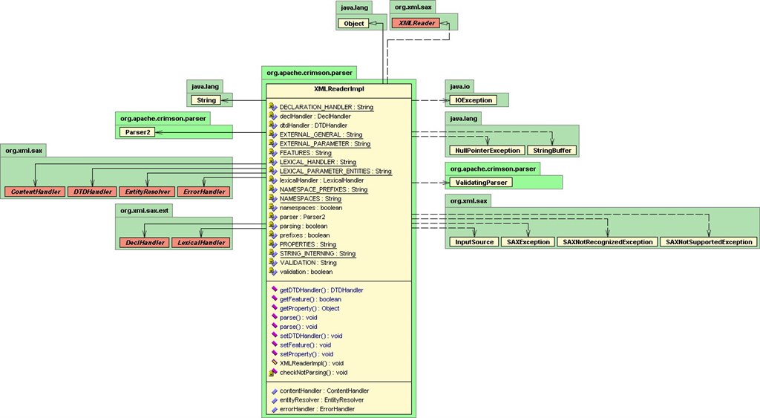Click the IOException class box
The height and width of the screenshot is (418, 760).
[474, 100]
